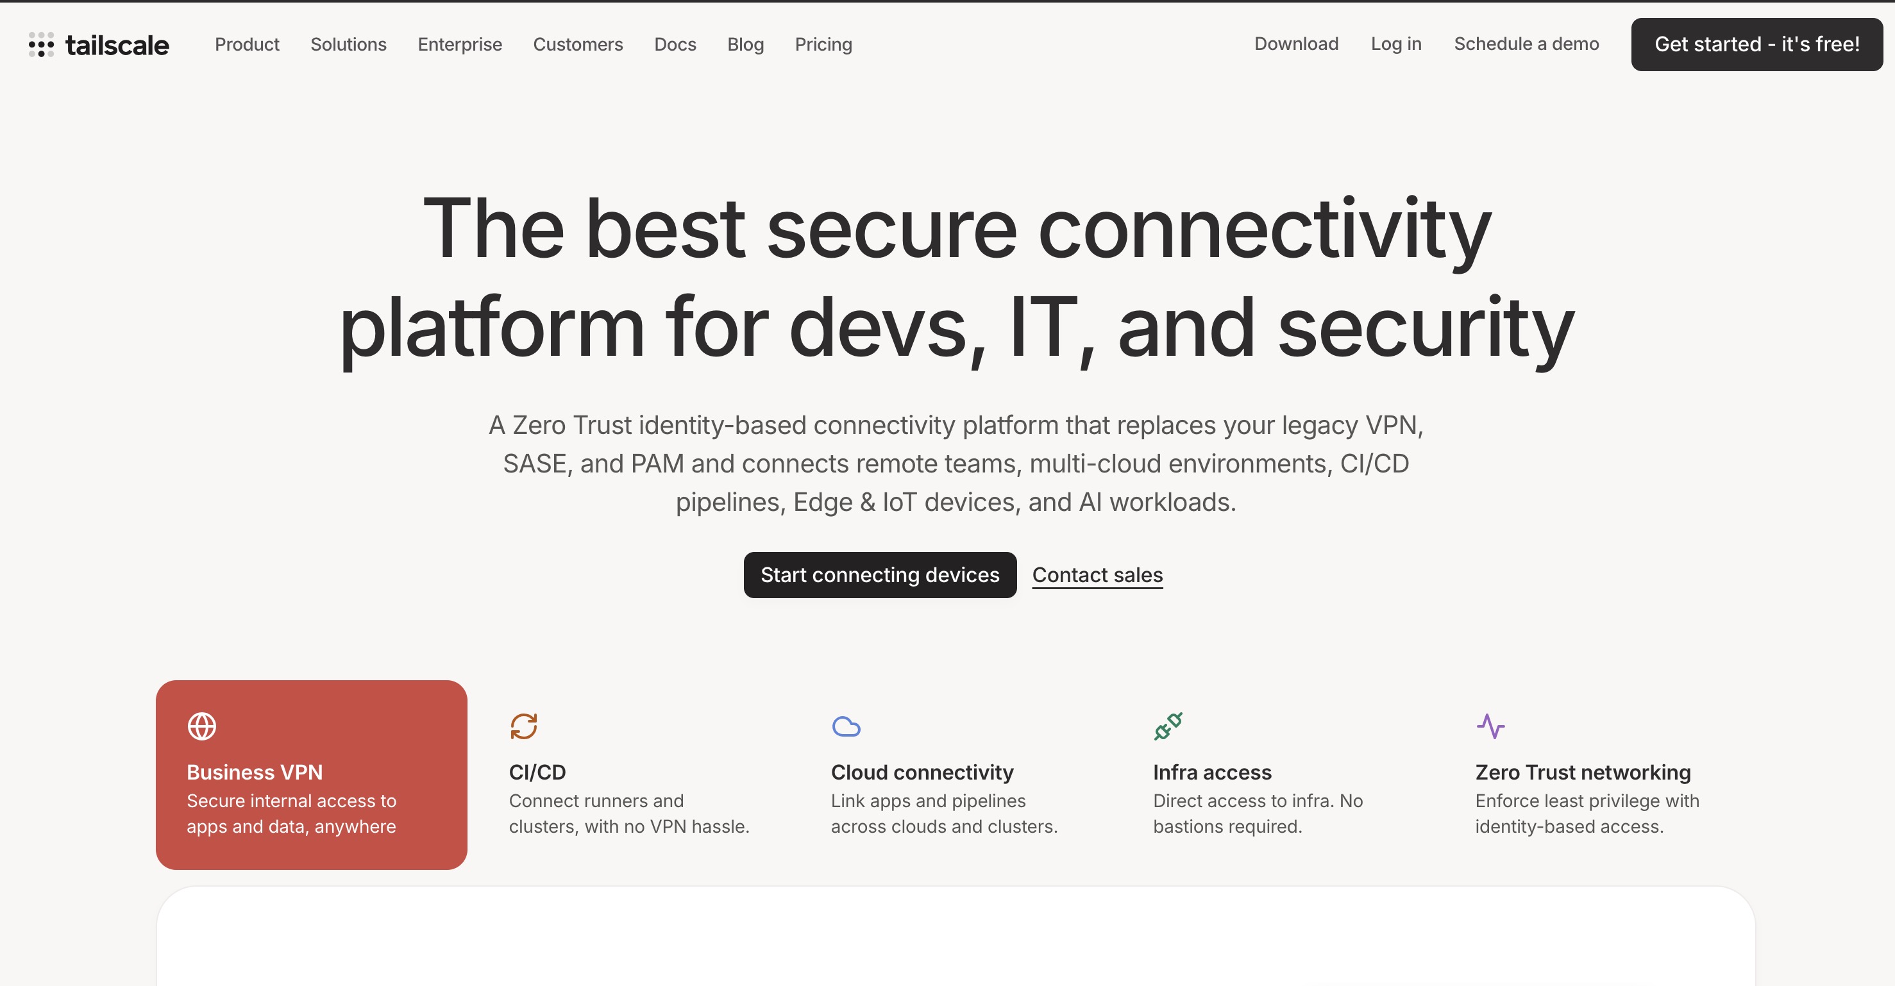Click the purple pulse icon for Zero Trust
The image size is (1895, 986).
tap(1490, 726)
